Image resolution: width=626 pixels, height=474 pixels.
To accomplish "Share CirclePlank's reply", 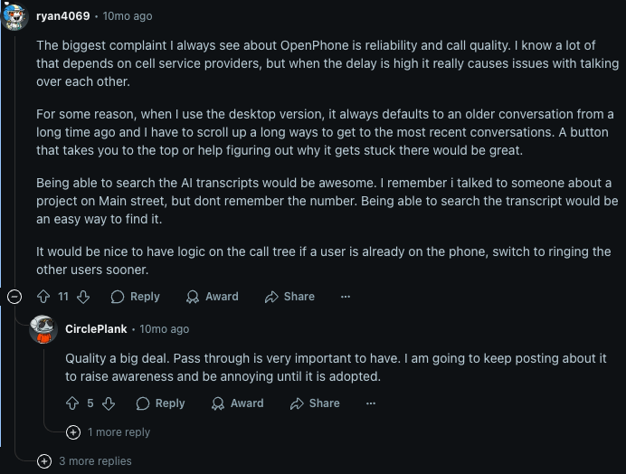I will pos(315,403).
